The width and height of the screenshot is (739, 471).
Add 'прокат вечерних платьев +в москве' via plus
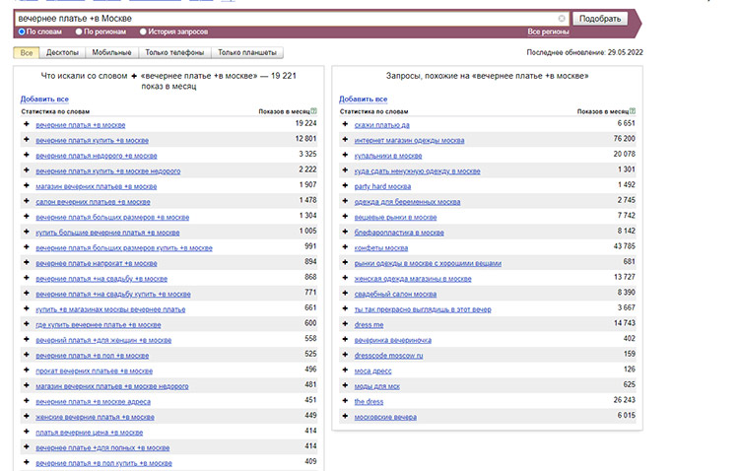coord(27,370)
